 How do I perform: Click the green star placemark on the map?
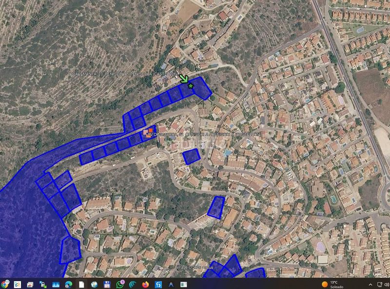click(191, 86)
